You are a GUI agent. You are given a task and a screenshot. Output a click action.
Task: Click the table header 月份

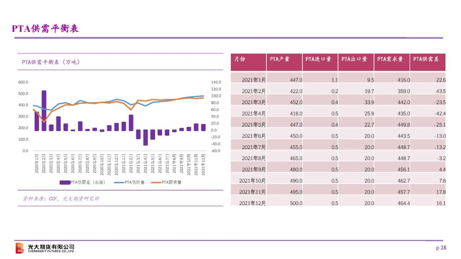pyautogui.click(x=240, y=59)
